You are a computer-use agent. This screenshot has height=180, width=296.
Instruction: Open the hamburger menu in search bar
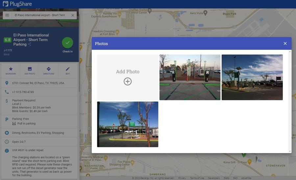pyautogui.click(x=7, y=15)
